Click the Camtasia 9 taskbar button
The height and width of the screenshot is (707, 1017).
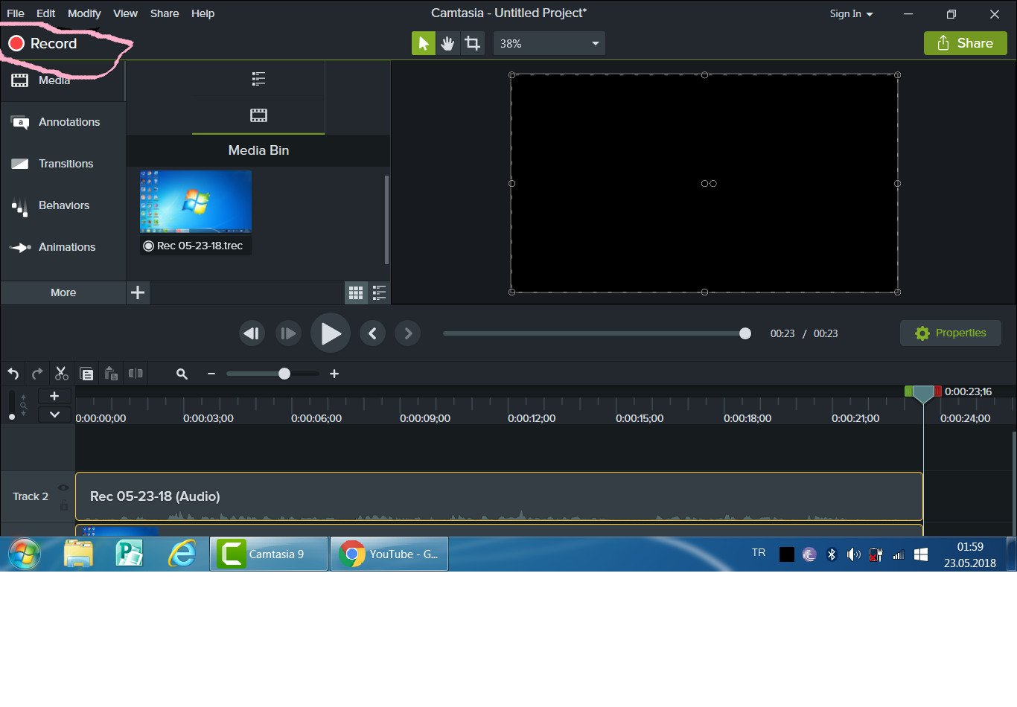[x=269, y=554]
